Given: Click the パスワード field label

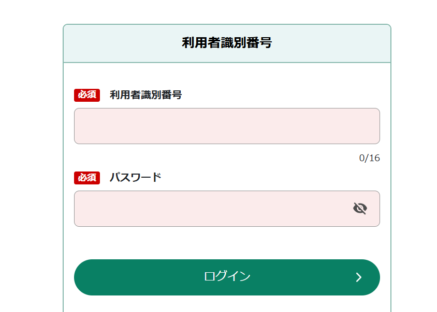Looking at the screenshot, I should coord(136,178).
